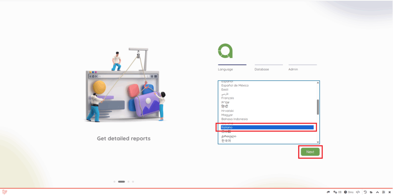
Task: Choose Magyar from the language list
Action: [227, 115]
